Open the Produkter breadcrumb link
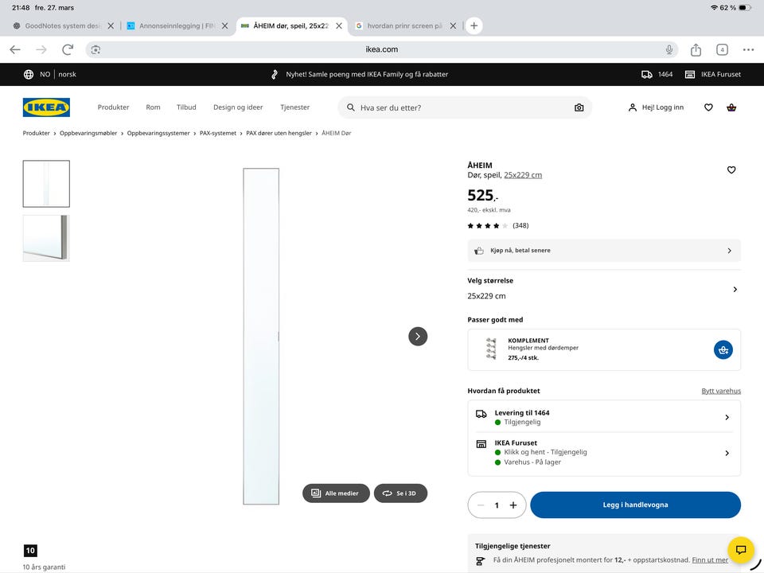Screen dimensions: 764x573 click(36, 133)
